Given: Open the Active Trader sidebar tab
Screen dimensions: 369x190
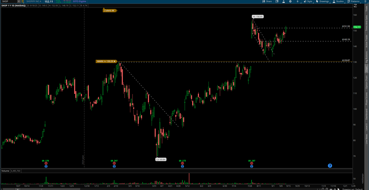Looking at the screenshot, I should tap(366, 41).
